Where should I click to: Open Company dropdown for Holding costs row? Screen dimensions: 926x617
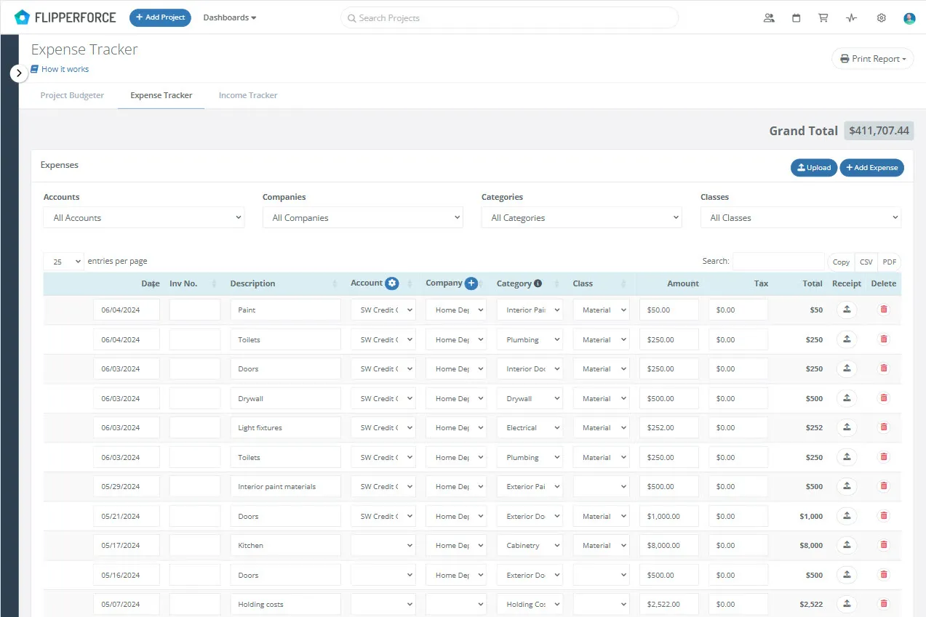(456, 604)
